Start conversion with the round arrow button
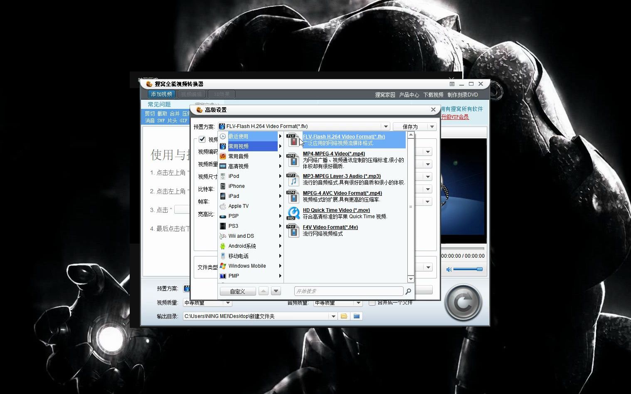Viewport: 631px width, 394px height. click(x=463, y=303)
